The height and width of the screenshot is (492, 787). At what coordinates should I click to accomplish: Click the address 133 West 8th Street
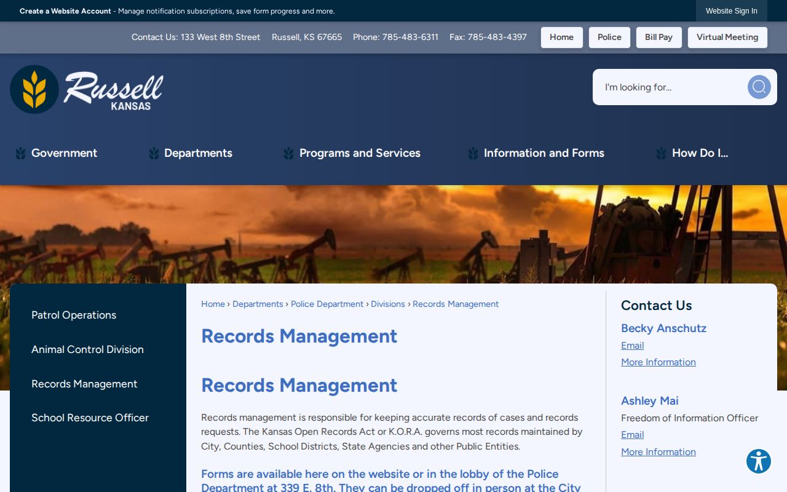(220, 37)
